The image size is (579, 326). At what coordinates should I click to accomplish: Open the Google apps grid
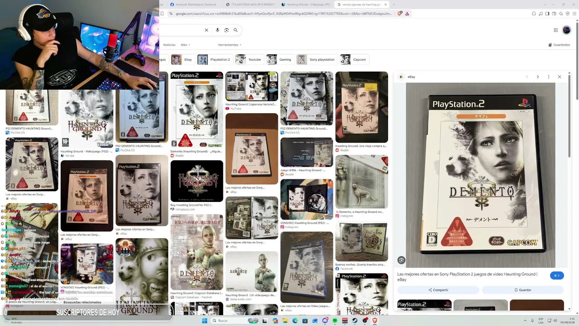(555, 30)
